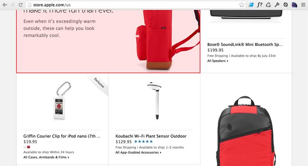Bookmark this page with the star icon
308x166 pixels.
pos(242,5)
